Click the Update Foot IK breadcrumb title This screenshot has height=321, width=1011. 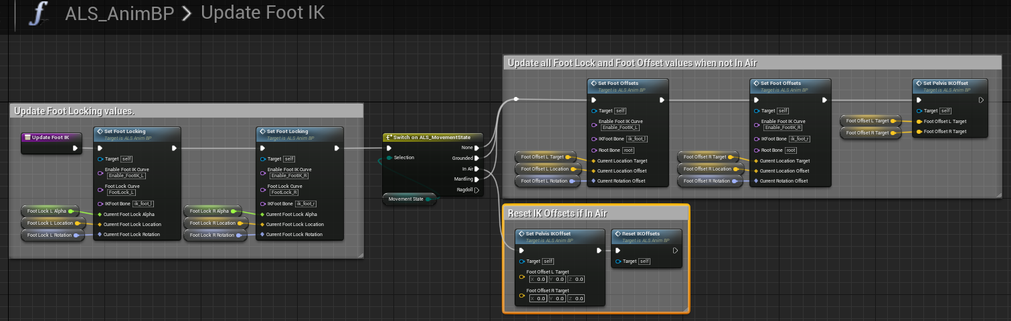pyautogui.click(x=262, y=13)
